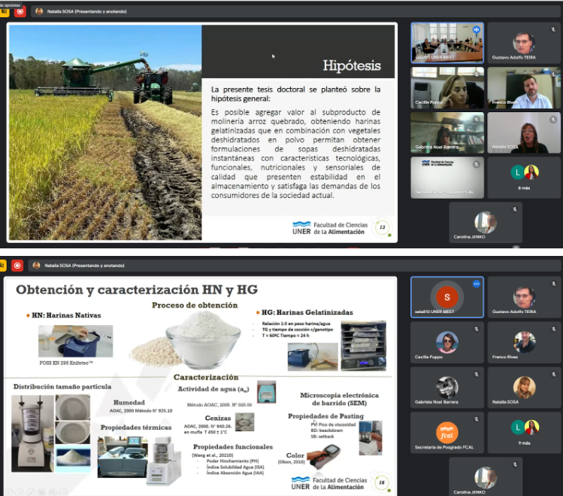The height and width of the screenshot is (496, 563).
Task: Toggle muted mic icon on Cecilia Puppo's live video
Action: coord(476,73)
